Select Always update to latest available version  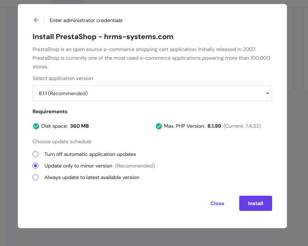[x=35, y=177]
